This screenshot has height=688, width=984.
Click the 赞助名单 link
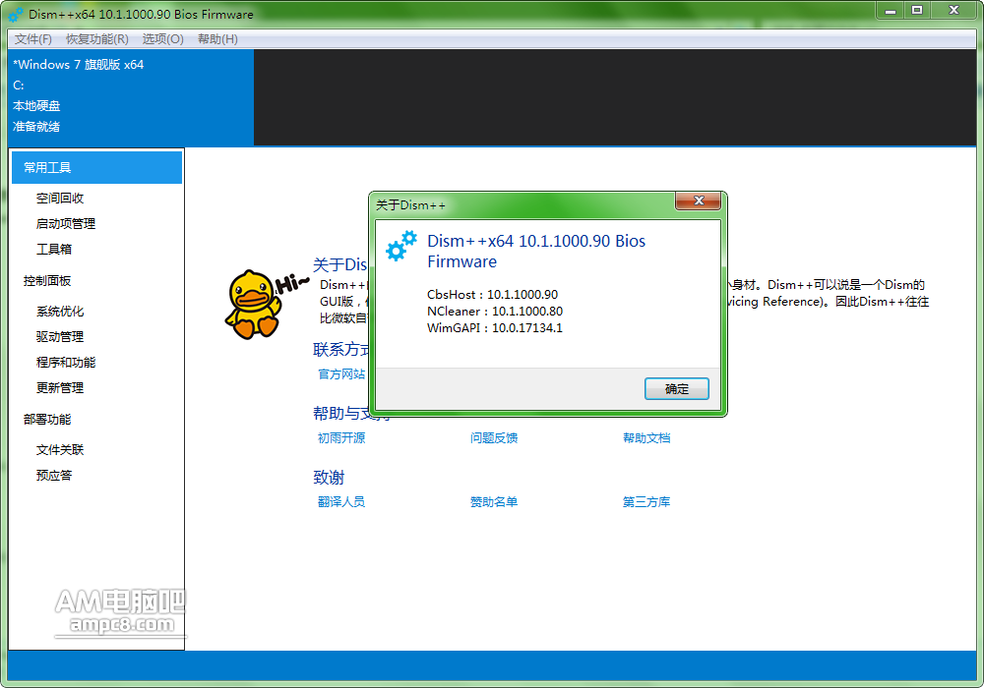click(494, 502)
